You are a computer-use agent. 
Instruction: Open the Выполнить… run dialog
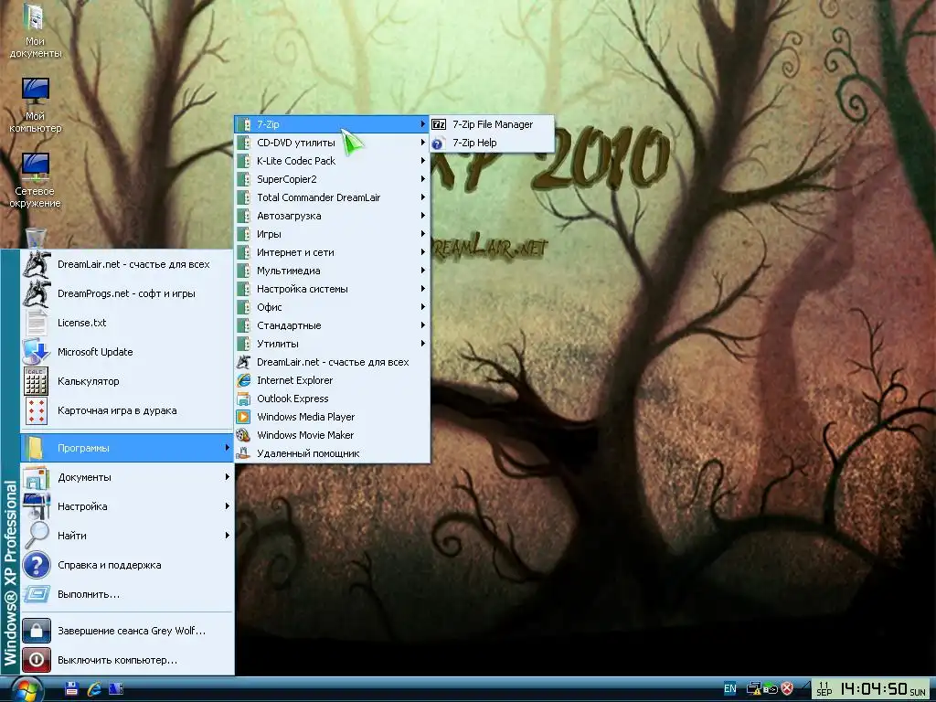tap(126, 594)
